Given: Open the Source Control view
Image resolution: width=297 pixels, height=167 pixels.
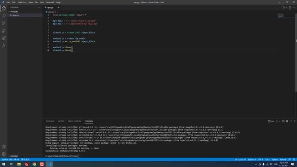Looking at the screenshot, I should pos(4,23).
